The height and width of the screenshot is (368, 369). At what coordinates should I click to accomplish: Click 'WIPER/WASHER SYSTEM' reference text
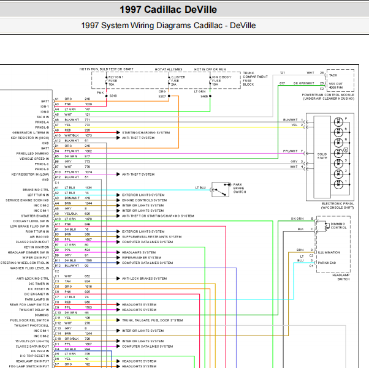pos(142,258)
